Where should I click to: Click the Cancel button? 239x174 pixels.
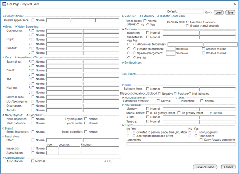point(228,167)
